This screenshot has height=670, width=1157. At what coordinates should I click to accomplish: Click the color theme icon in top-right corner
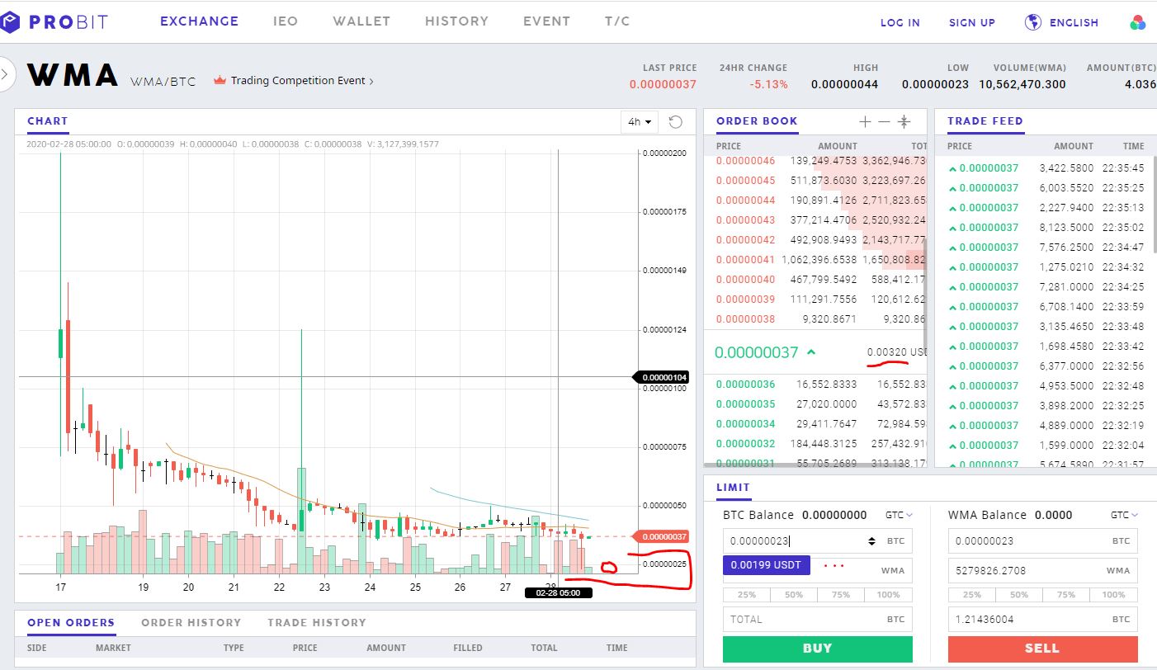point(1138,23)
